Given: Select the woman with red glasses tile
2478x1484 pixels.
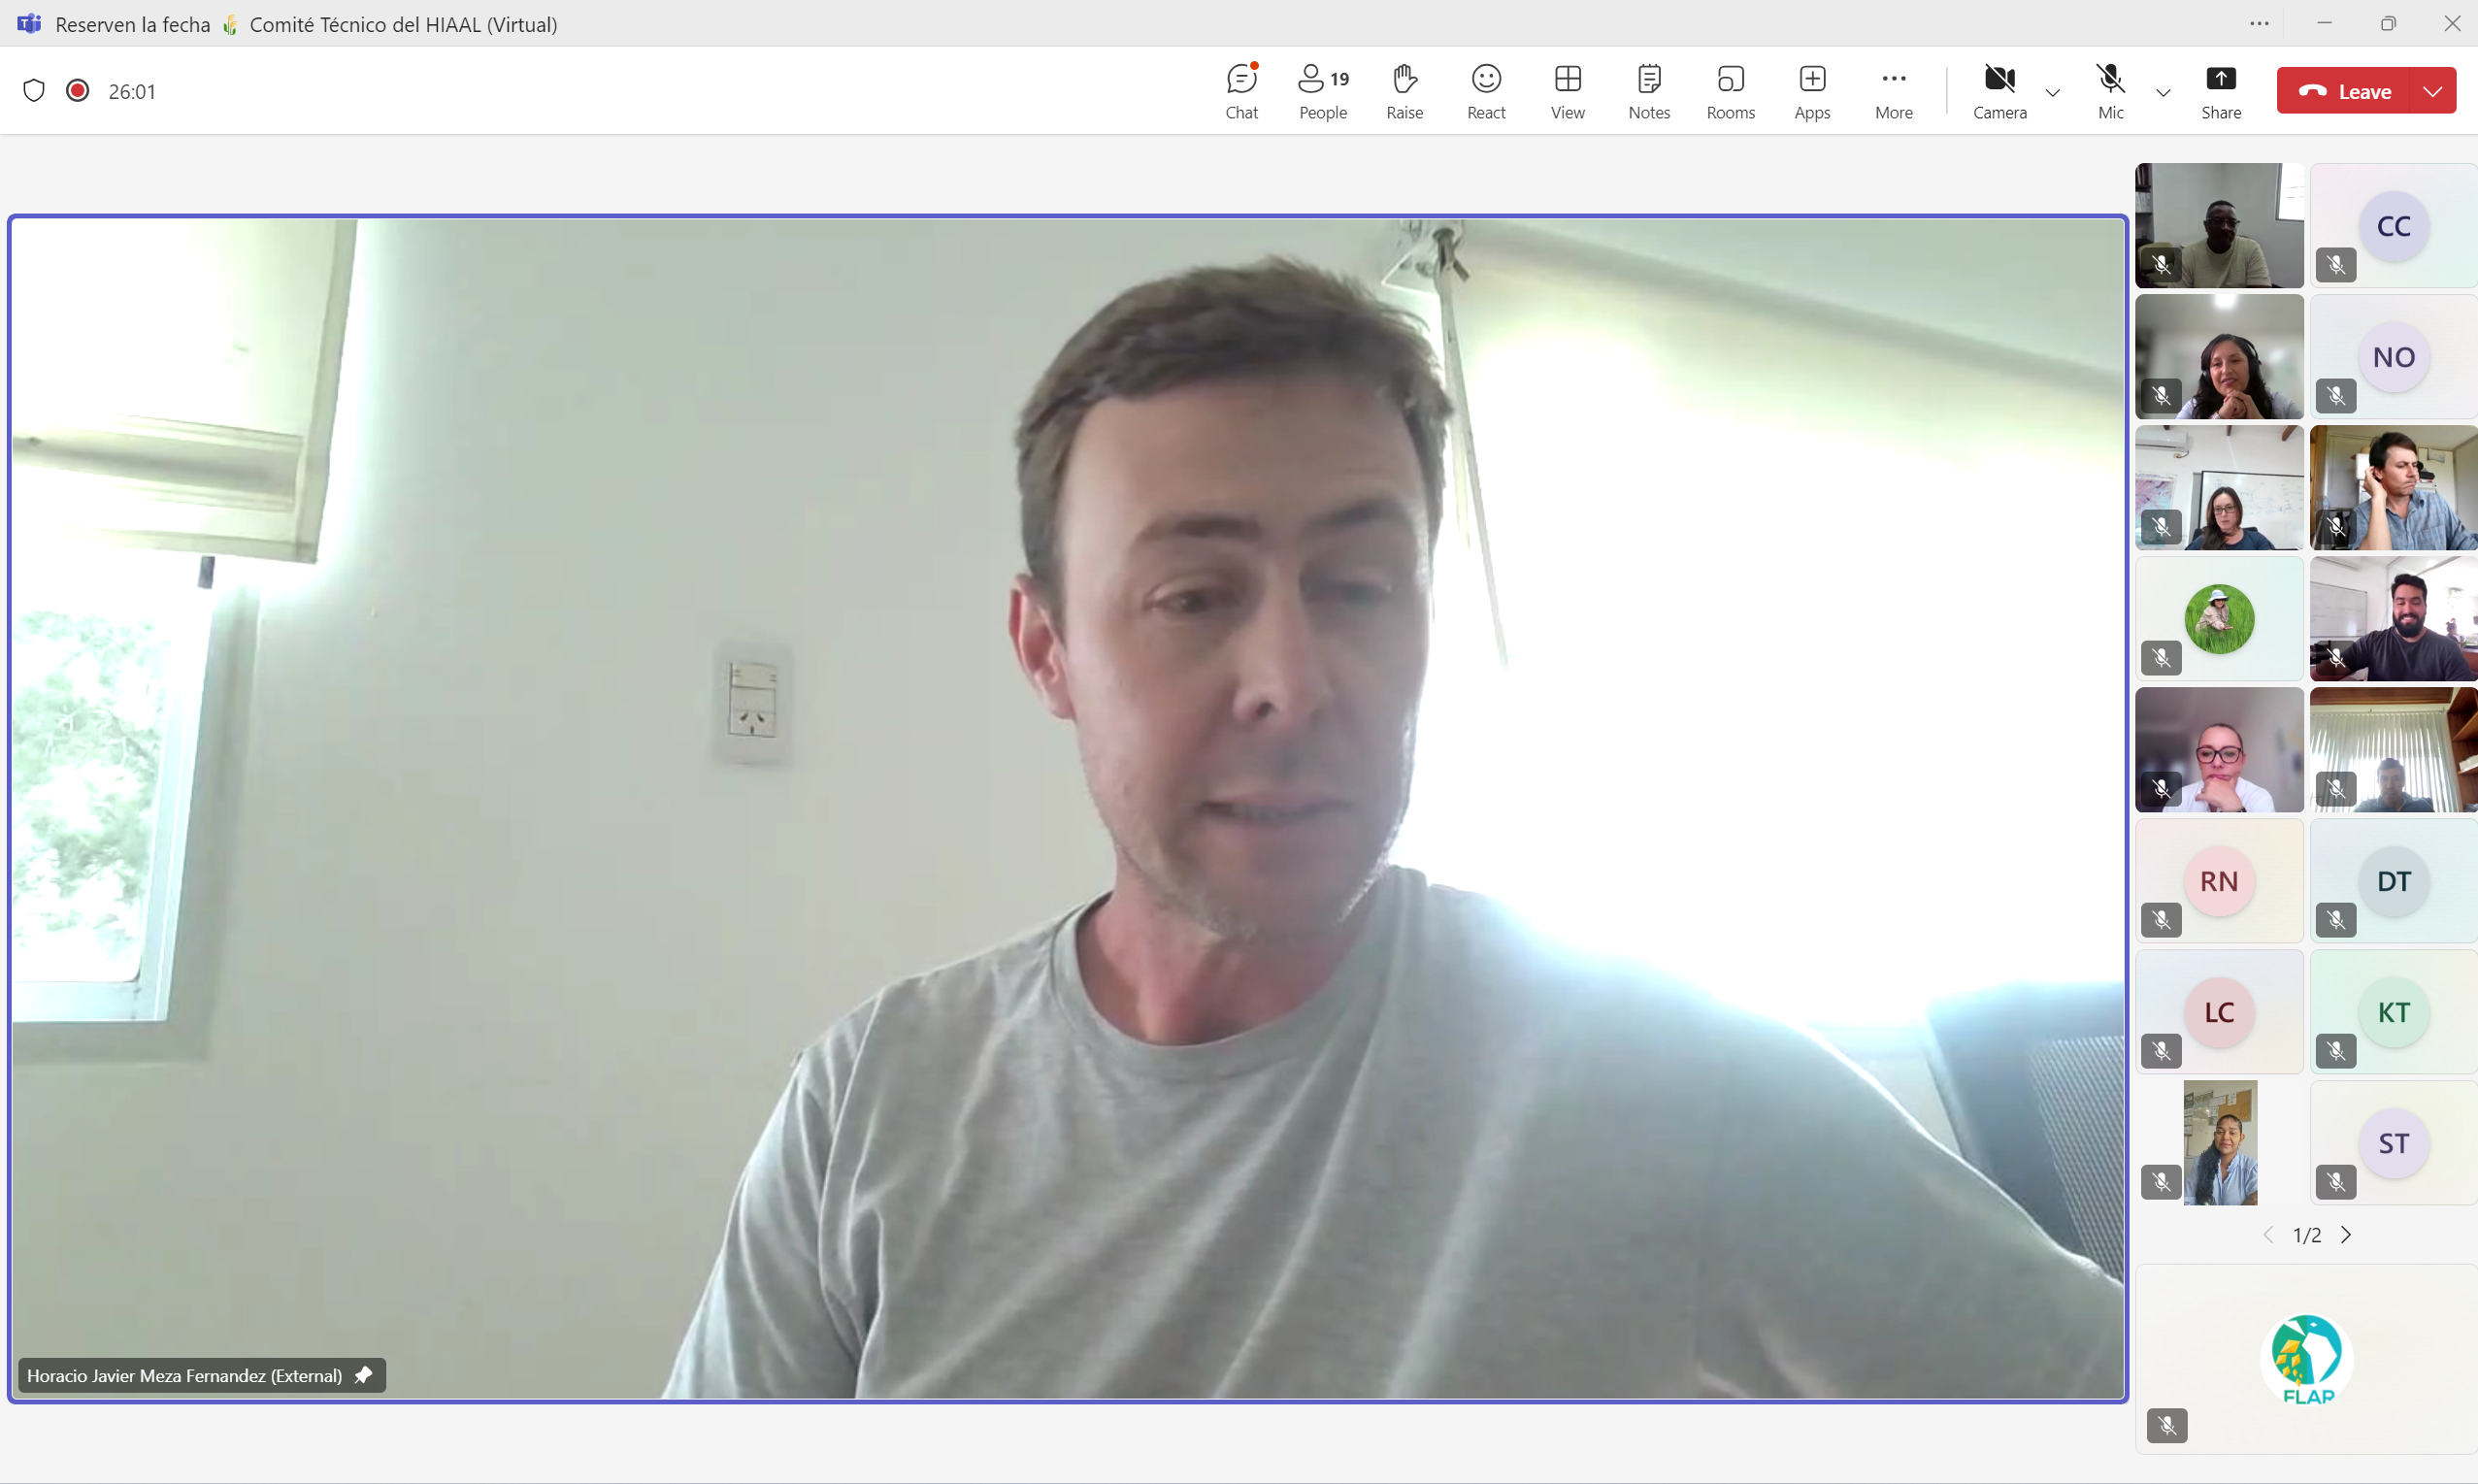Looking at the screenshot, I should pyautogui.click(x=2219, y=750).
